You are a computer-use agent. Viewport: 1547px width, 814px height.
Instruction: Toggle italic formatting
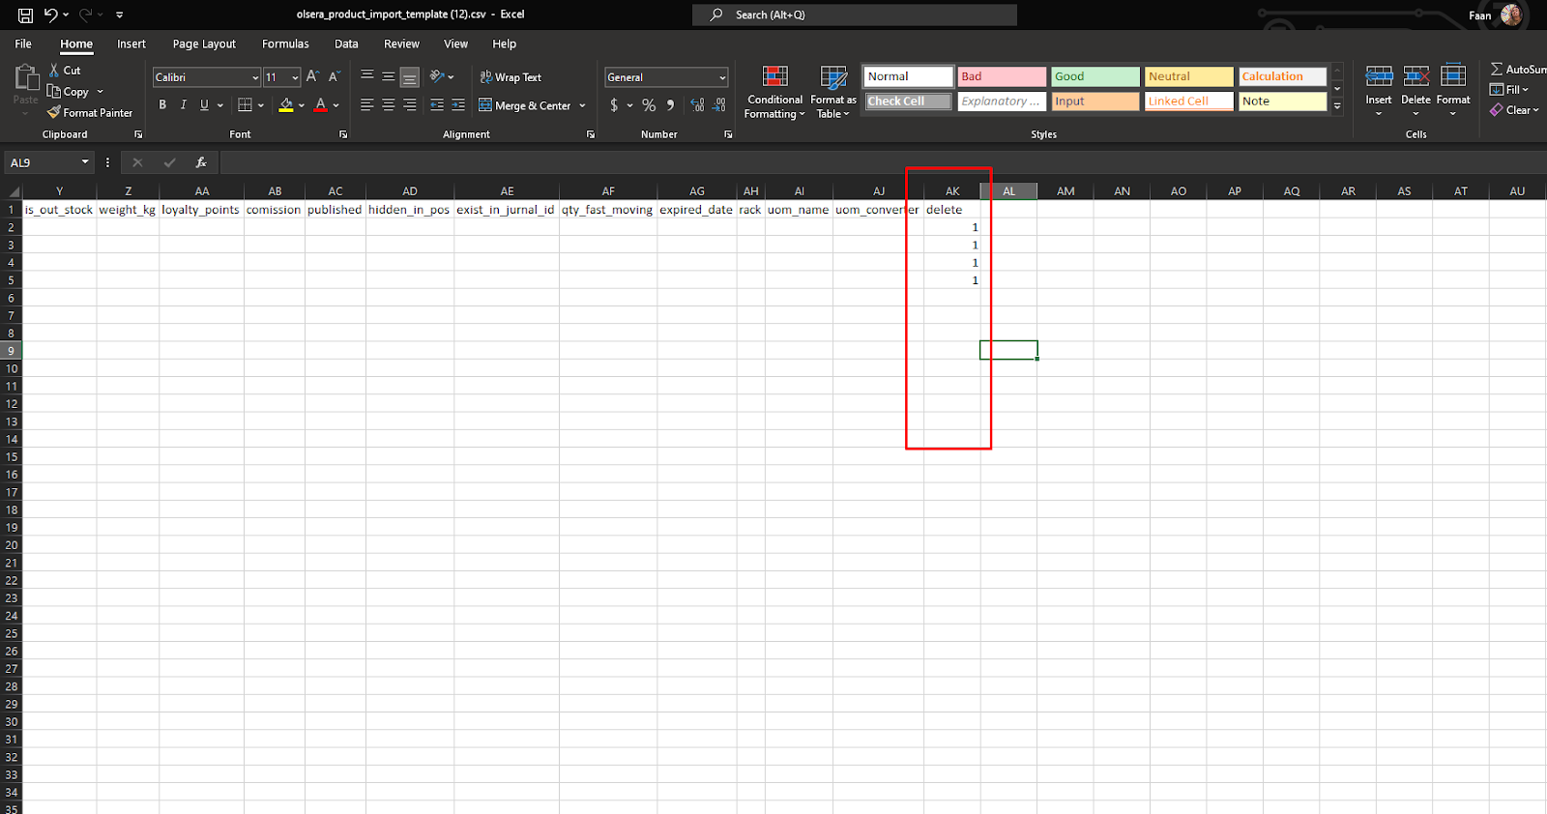click(183, 105)
